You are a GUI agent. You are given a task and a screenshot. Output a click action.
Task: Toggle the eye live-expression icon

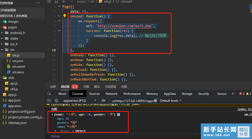click(103, 100)
